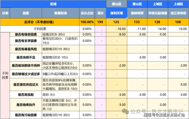Image resolution: width=189 pixels, height=119 pixels.
Task: Select the 是否光照不足 factor cell
Action: (x=26, y=57)
